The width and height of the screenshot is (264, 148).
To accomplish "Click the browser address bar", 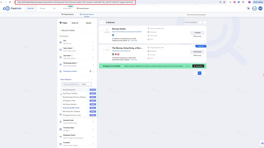I will point(75,2).
